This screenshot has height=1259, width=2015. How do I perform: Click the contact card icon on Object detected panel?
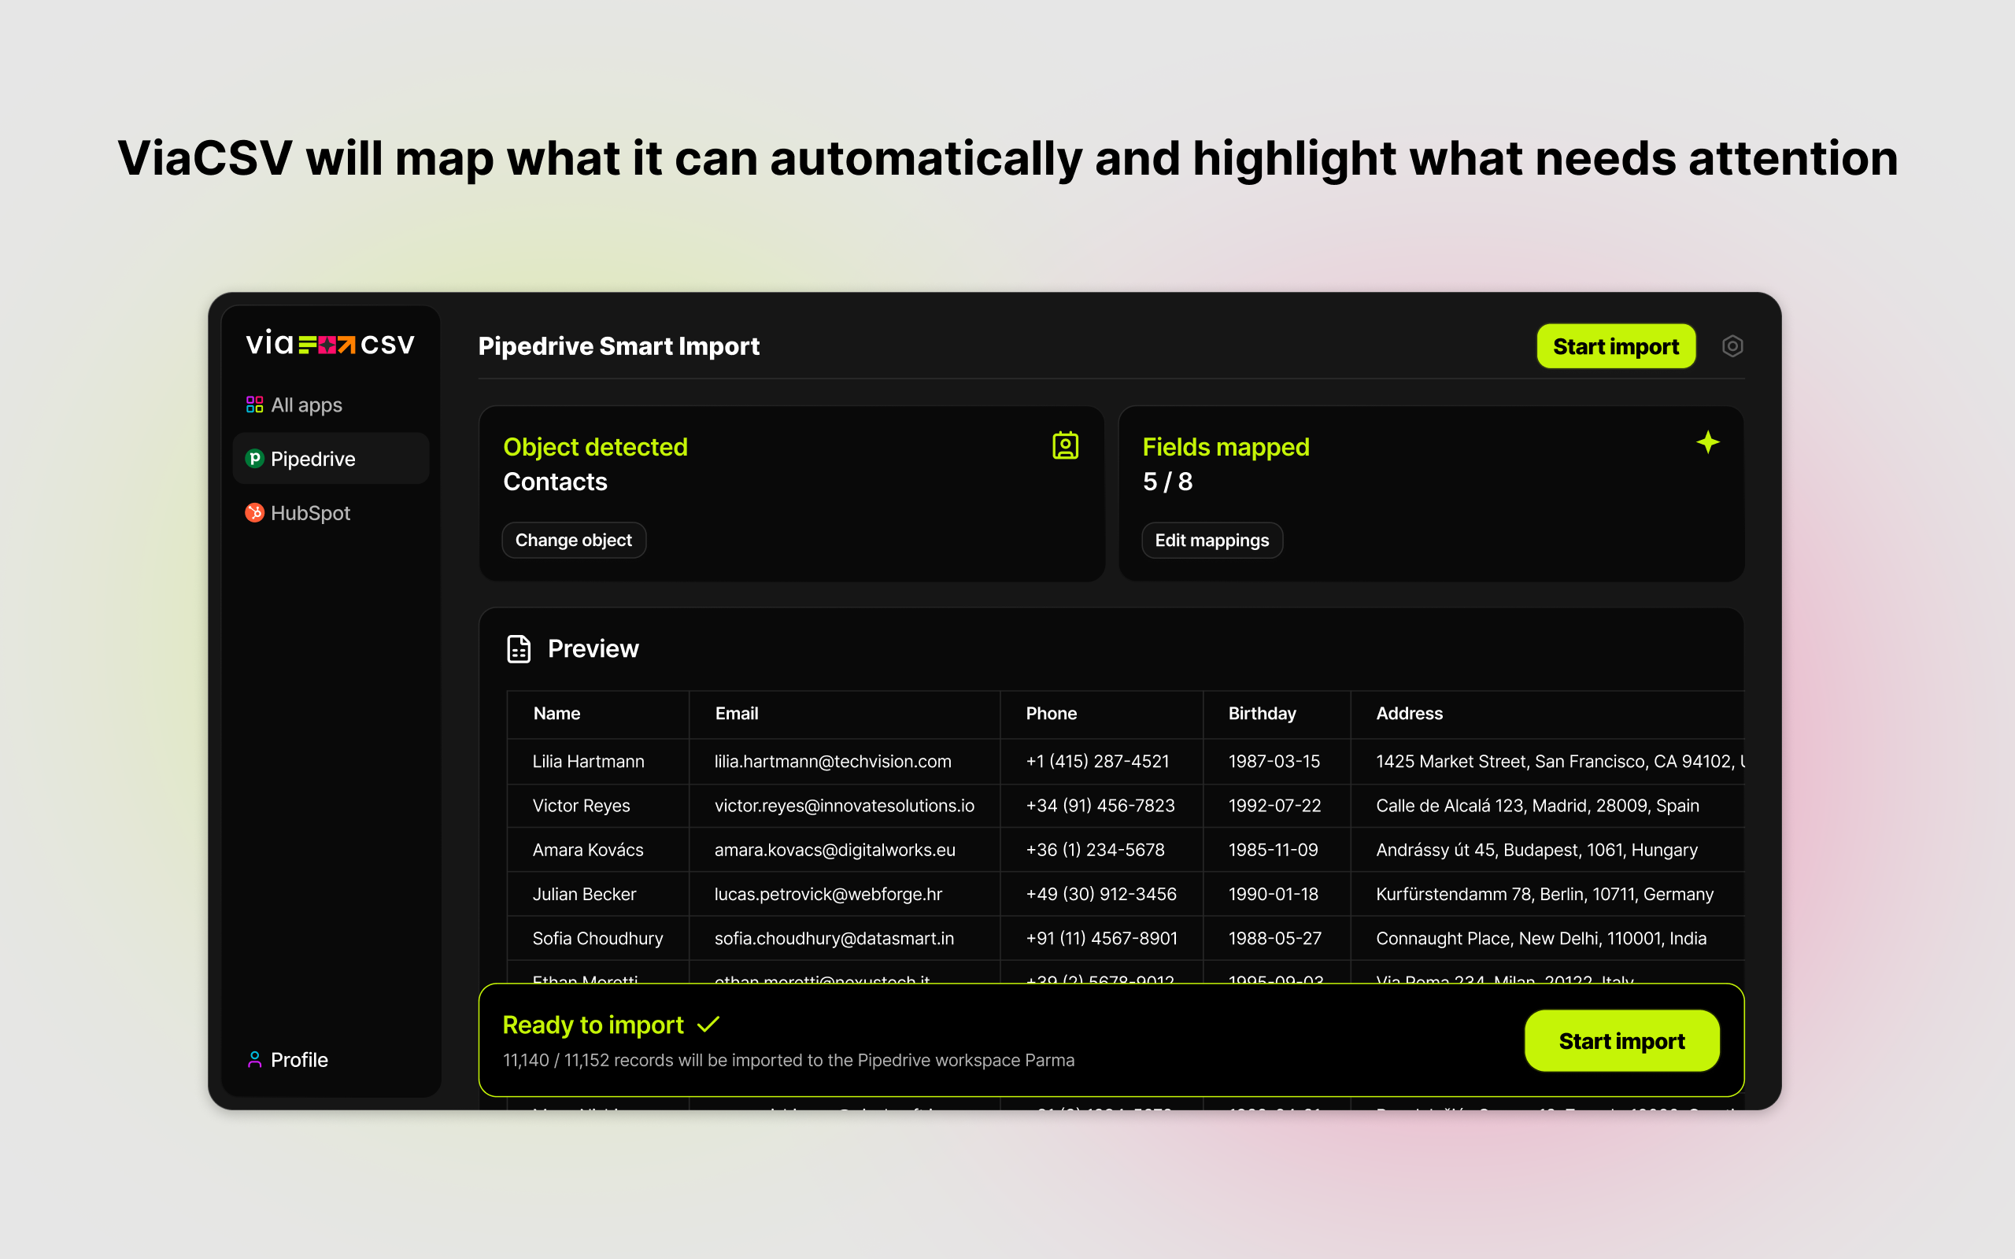click(x=1066, y=445)
